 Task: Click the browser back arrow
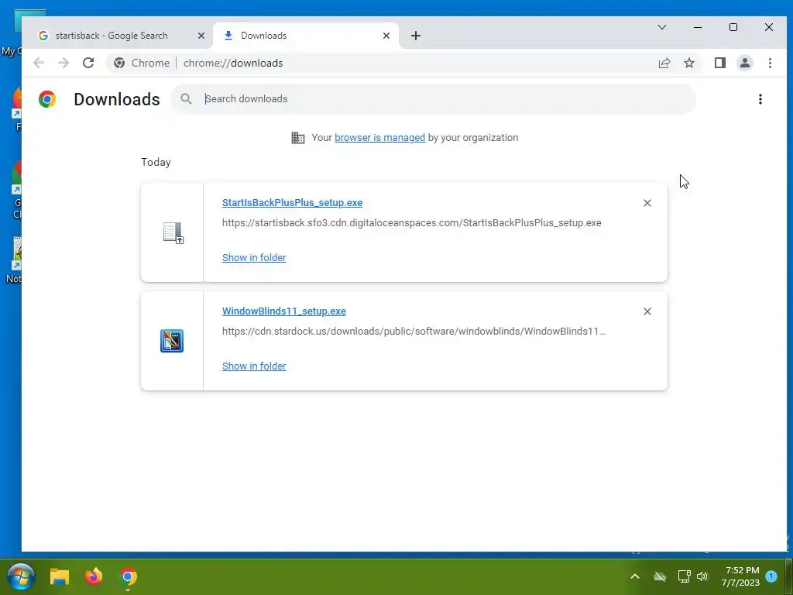pos(39,63)
